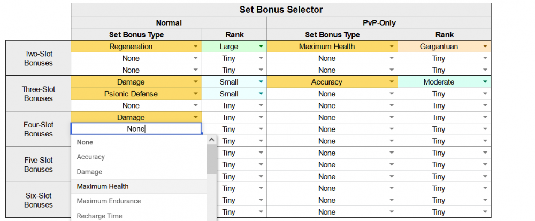Select the Two-Slot Bonuses row label
The image size is (535, 221).
click(38, 58)
